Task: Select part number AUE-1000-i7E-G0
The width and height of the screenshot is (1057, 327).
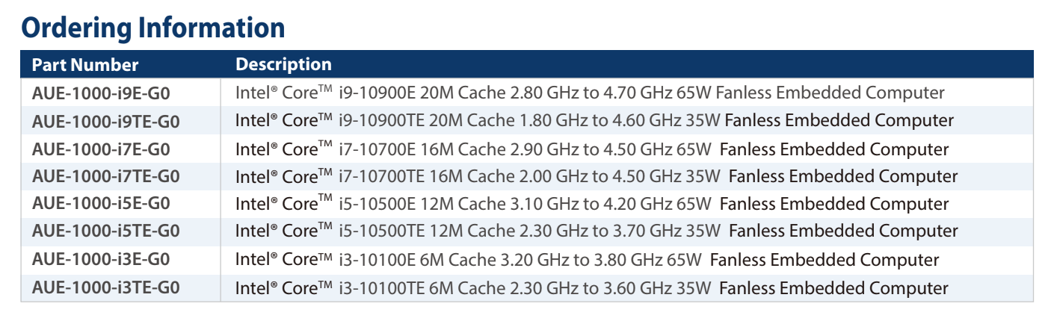Action: [101, 149]
